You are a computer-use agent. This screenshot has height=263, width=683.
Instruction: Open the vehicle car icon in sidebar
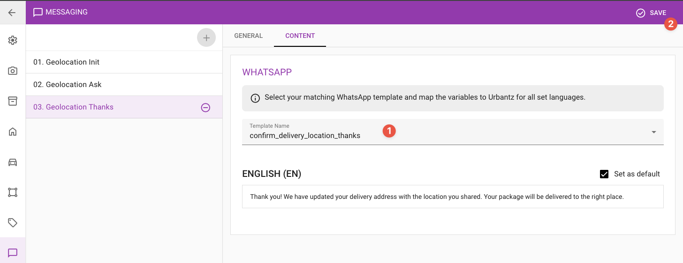13,162
